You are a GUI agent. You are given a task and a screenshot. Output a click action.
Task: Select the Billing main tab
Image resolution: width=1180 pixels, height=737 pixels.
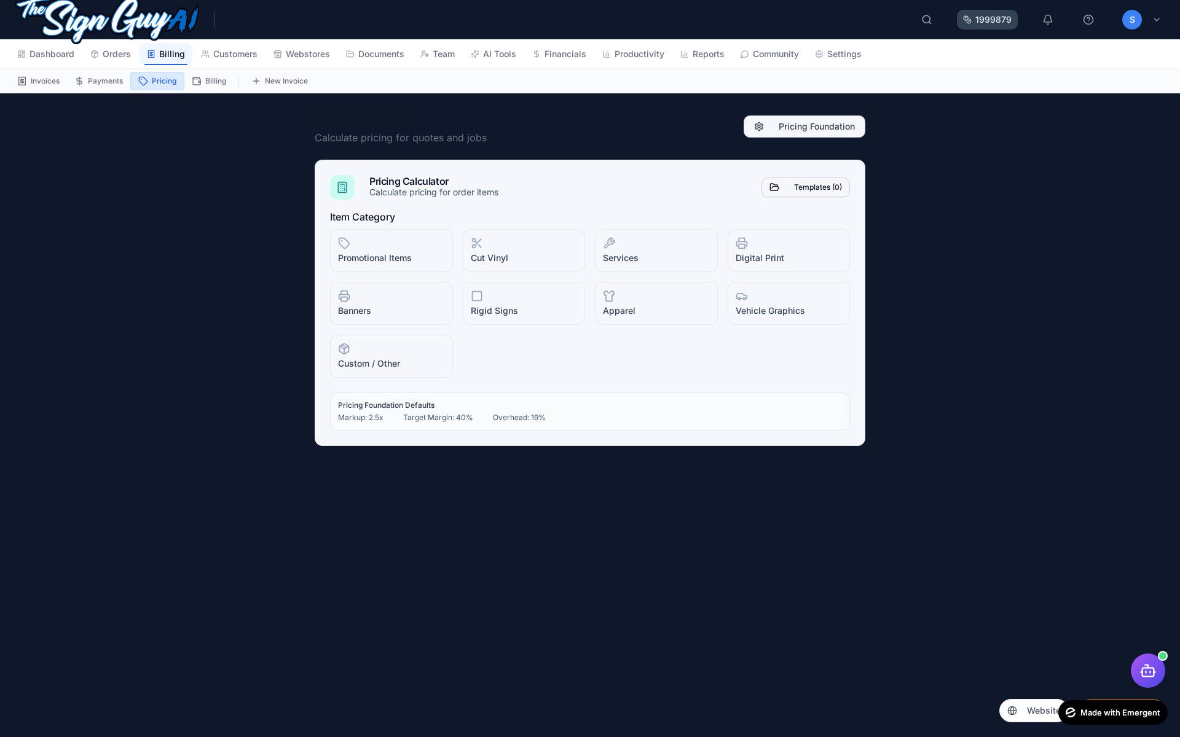click(166, 54)
